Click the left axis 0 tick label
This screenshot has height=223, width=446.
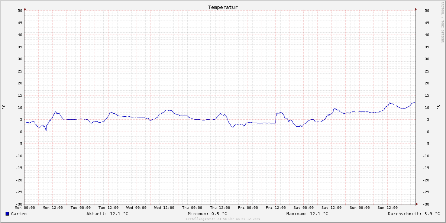pos(22,132)
